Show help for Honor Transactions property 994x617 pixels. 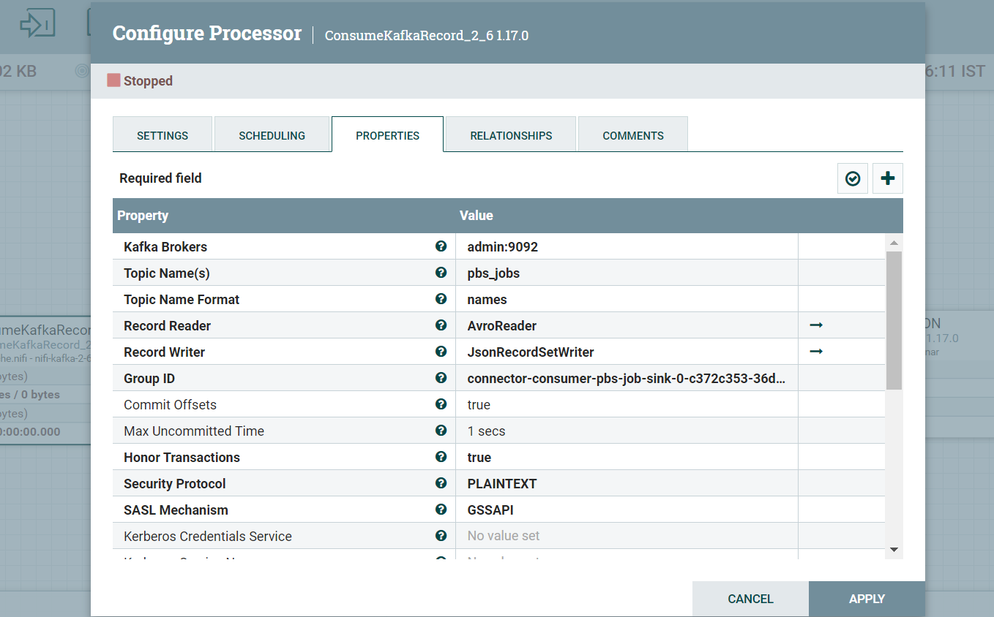(x=441, y=457)
